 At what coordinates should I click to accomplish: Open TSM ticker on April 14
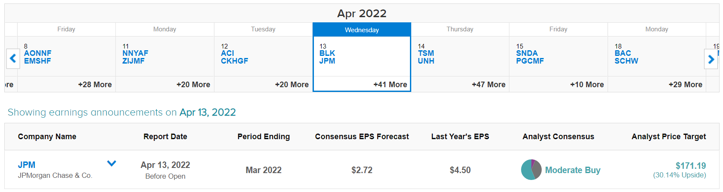point(426,53)
